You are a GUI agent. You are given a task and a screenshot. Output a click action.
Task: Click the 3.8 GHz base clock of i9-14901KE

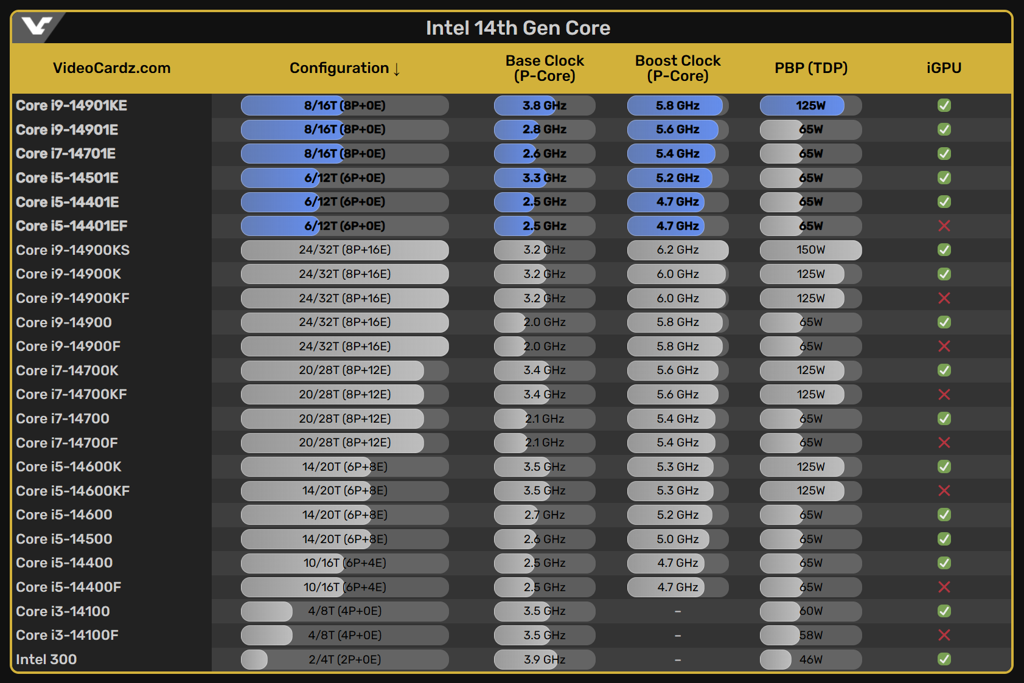click(x=545, y=105)
